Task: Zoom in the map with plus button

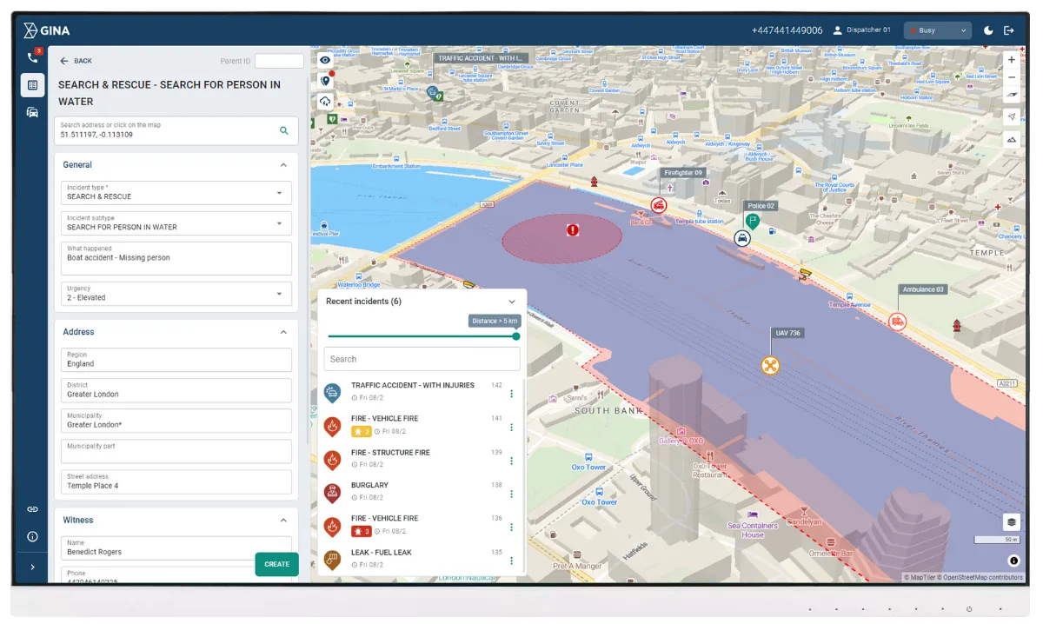Action: click(1012, 60)
